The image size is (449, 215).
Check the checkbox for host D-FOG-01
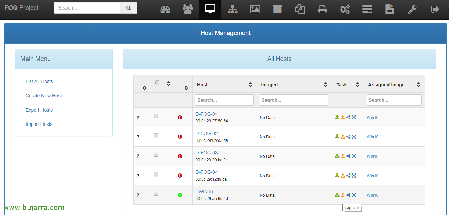156,116
